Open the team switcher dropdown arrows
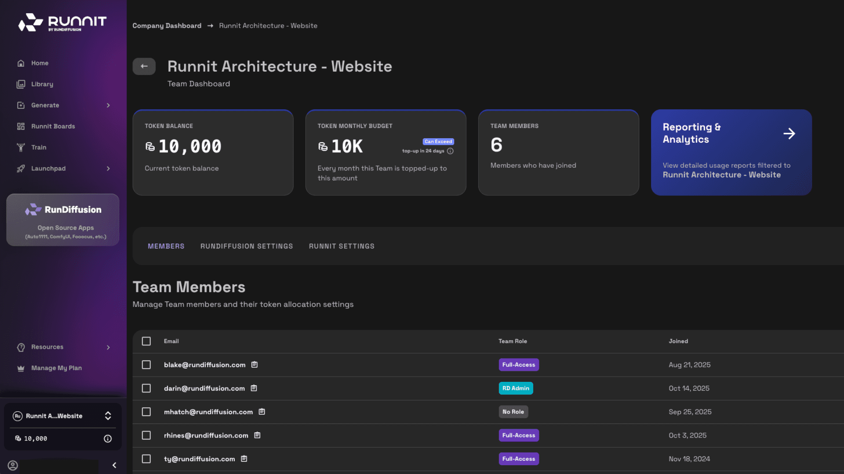 [108, 416]
